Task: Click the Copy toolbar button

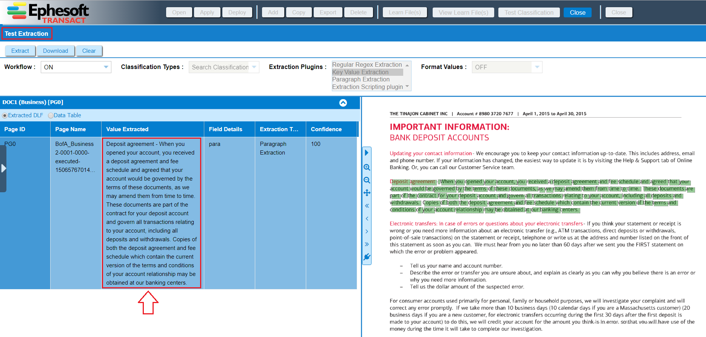Action: 299,12
